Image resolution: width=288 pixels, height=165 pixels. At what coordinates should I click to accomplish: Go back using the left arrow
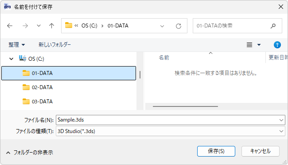click(10, 26)
